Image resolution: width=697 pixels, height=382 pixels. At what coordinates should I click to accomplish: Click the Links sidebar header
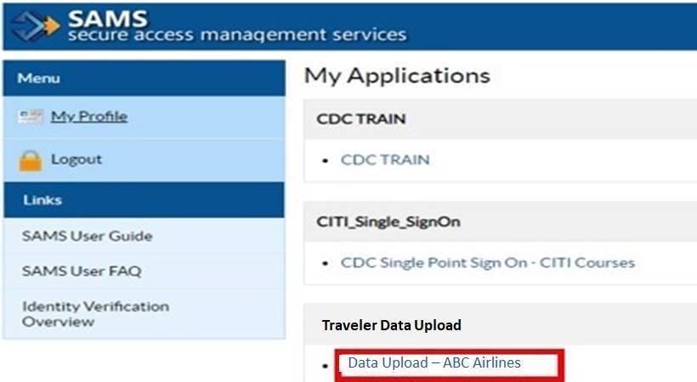pos(41,200)
